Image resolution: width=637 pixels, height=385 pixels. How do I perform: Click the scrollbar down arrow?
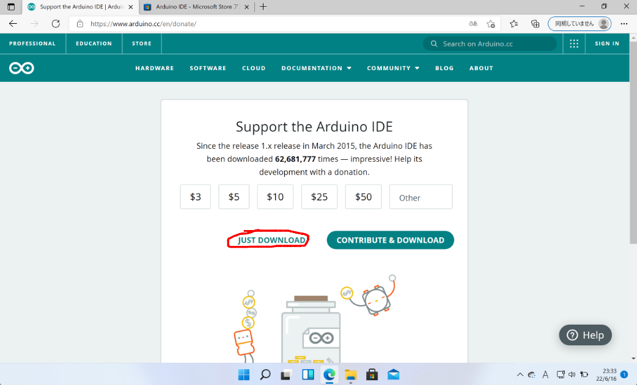click(x=633, y=359)
